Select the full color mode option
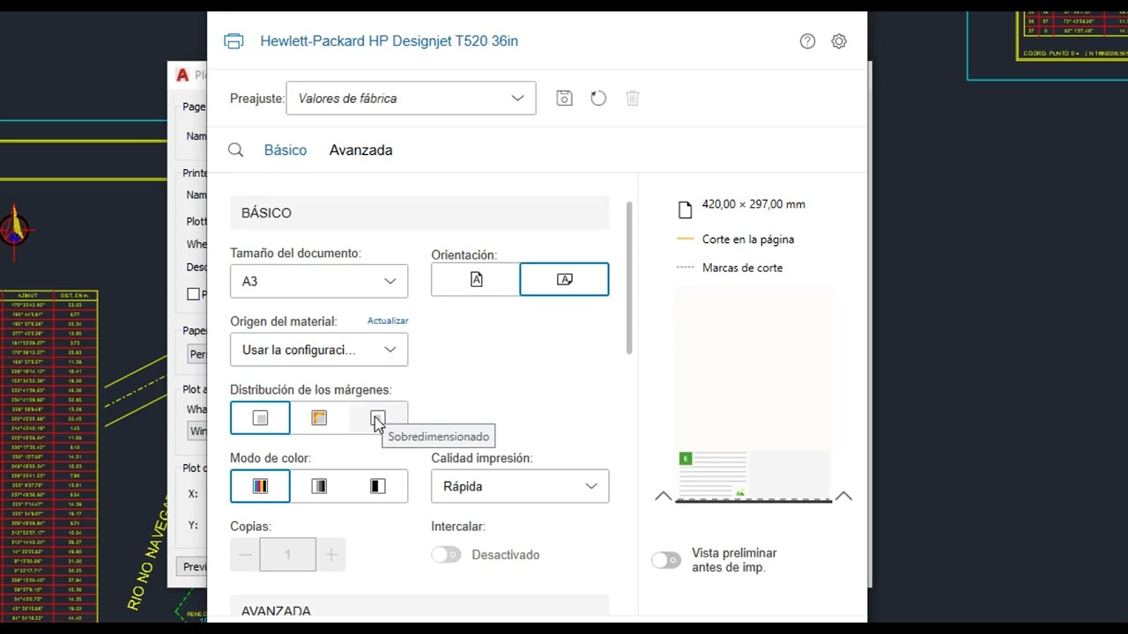 (260, 486)
